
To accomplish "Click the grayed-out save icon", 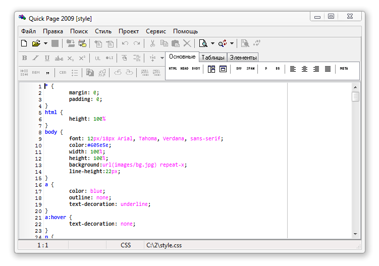I will pyautogui.click(x=55, y=43).
